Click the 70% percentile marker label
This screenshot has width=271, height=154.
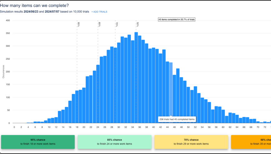116,24
